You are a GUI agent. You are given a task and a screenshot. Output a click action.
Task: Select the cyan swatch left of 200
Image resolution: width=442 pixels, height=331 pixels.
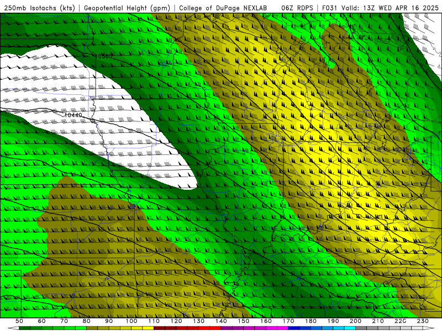tap(350, 328)
